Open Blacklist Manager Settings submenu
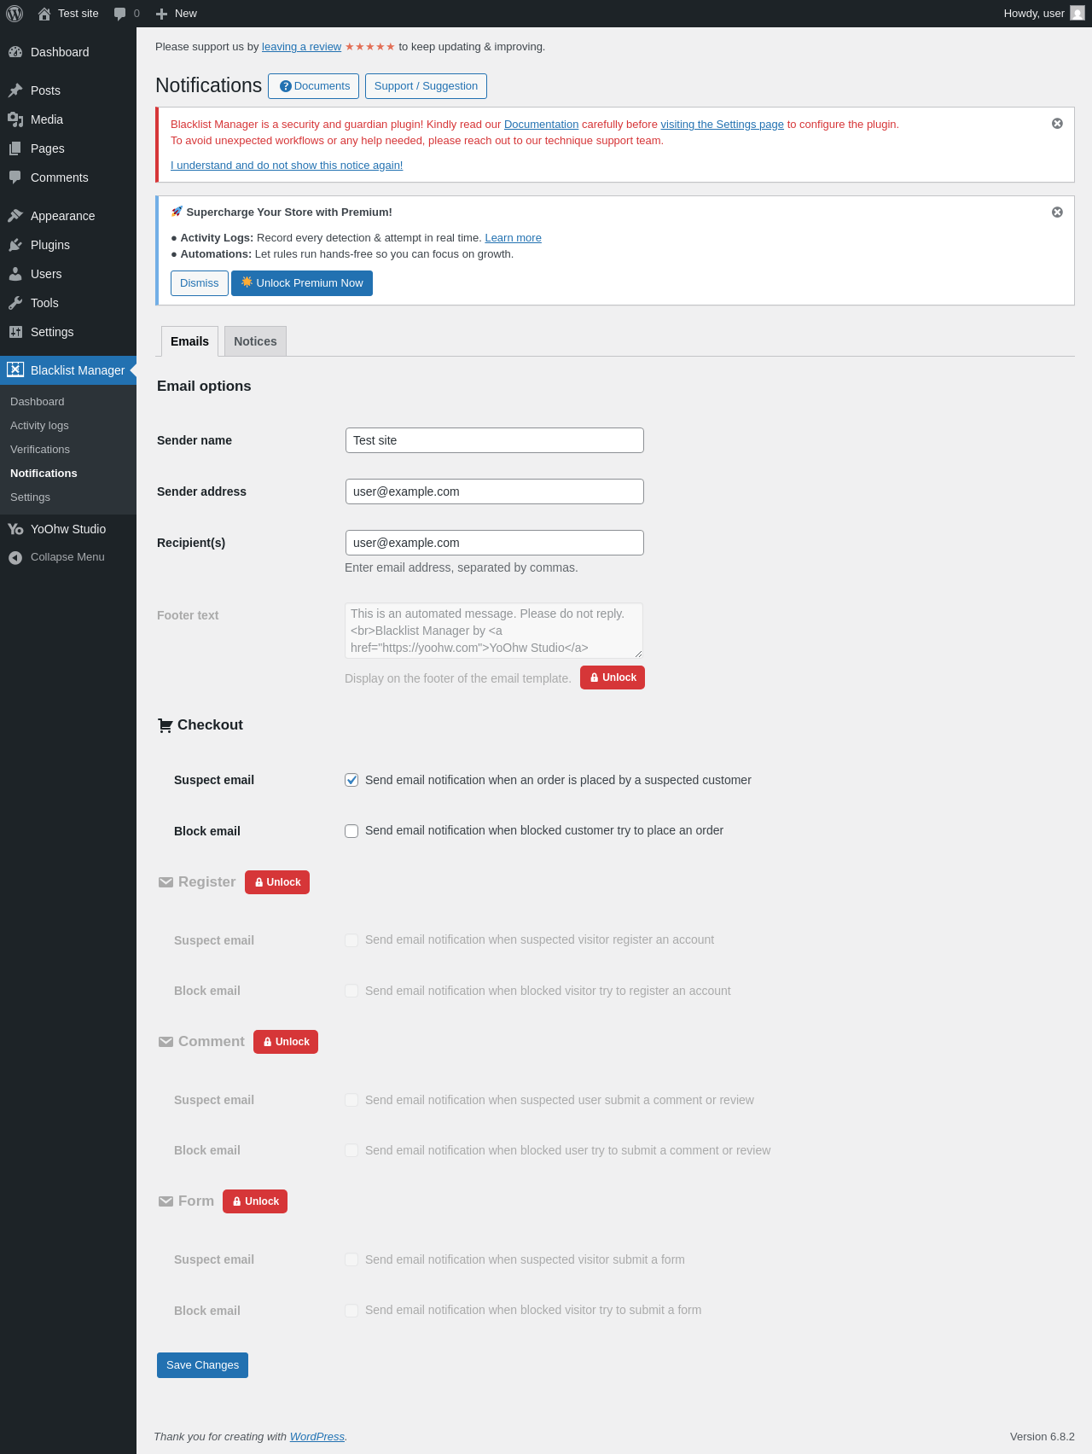 pos(30,497)
